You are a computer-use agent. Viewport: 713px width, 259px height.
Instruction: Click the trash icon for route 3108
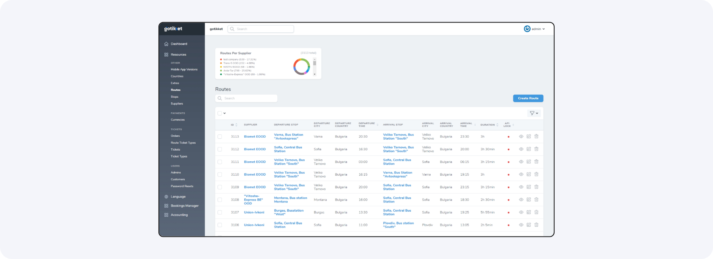536,200
